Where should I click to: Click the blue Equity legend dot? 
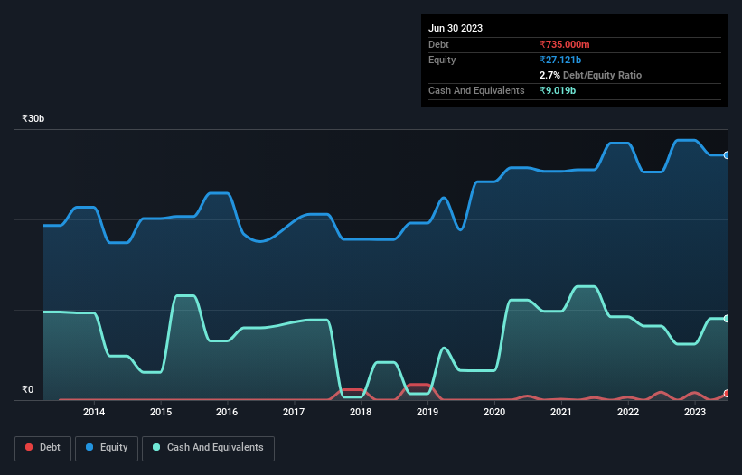click(x=89, y=447)
